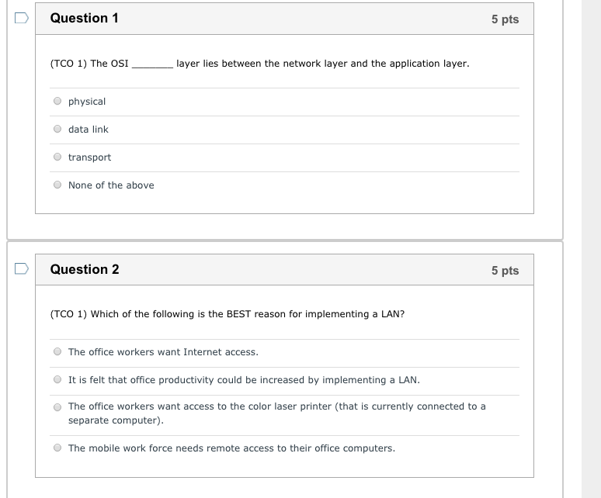Screen dimensions: 601x498
Task: Click the Question 1 header title
Action: (x=85, y=18)
